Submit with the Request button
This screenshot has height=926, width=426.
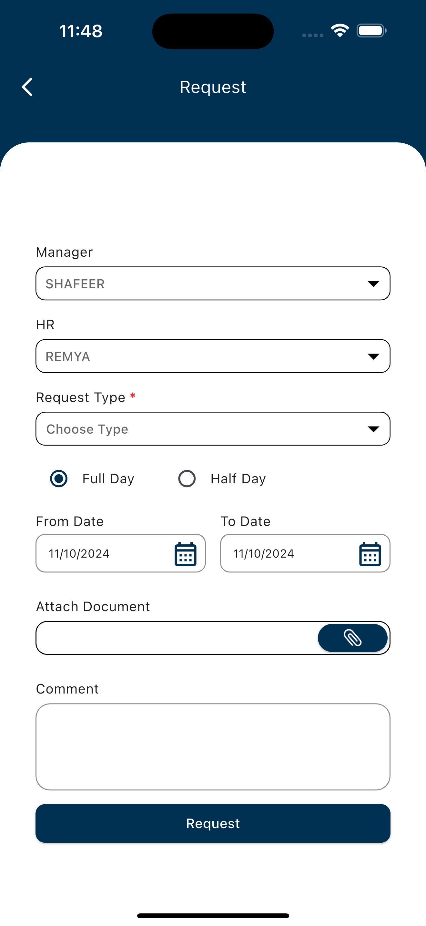(213, 823)
